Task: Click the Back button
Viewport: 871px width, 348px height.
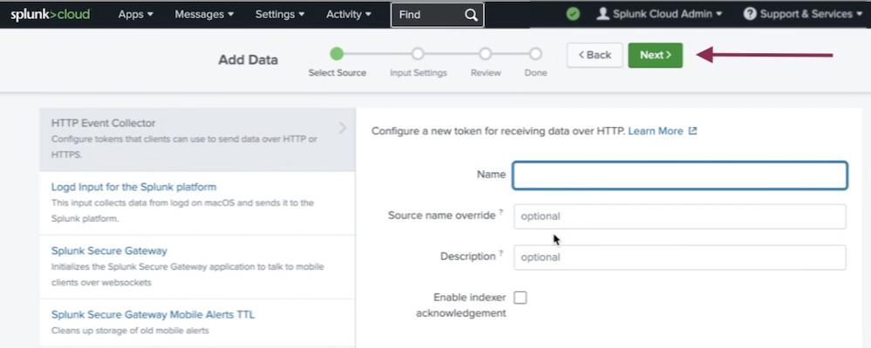Action: (x=595, y=55)
